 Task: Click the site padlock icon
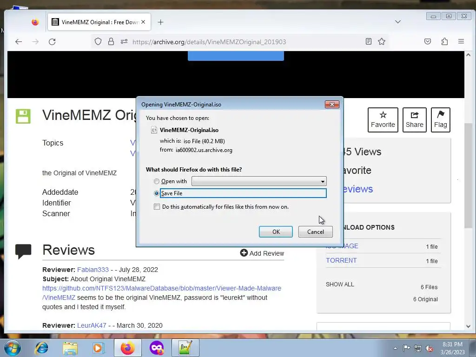tap(111, 41)
